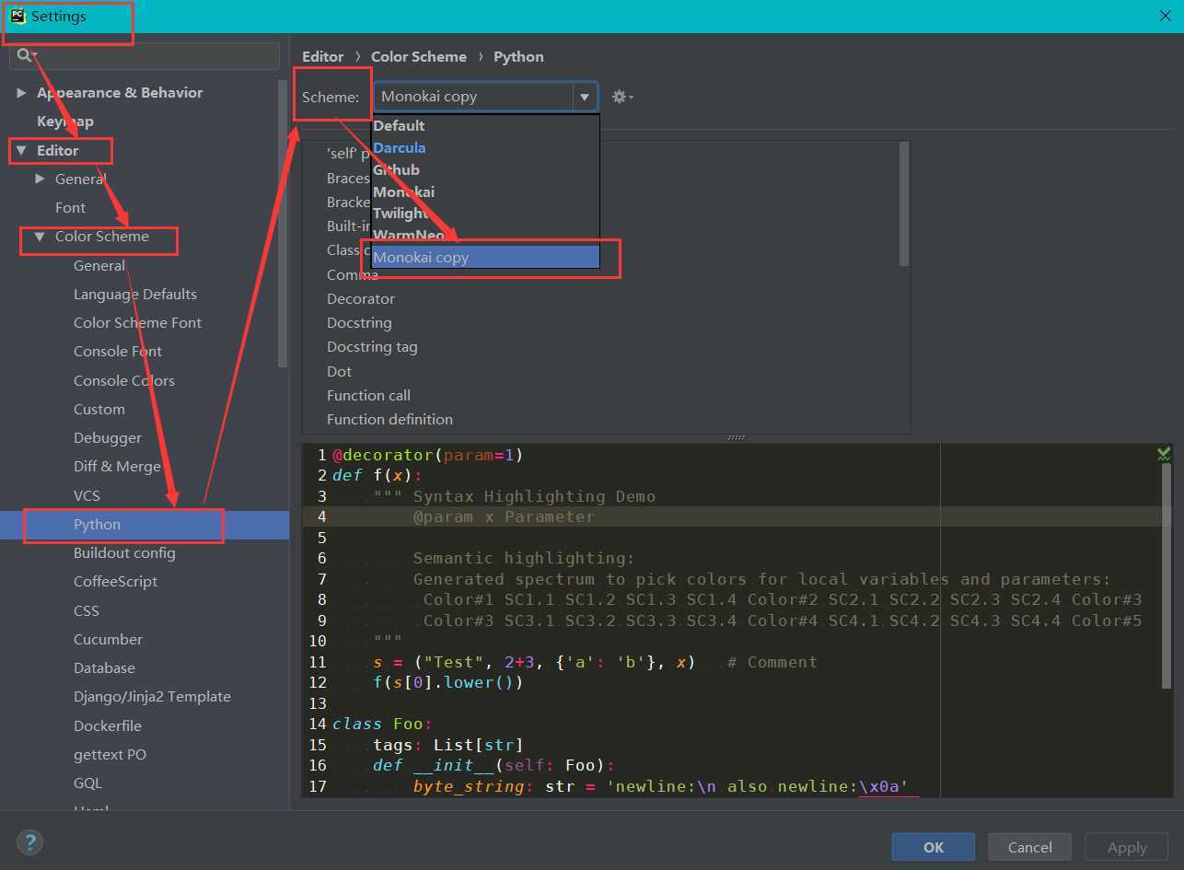Collapse the Editor tree section
This screenshot has height=870, width=1184.
21,150
